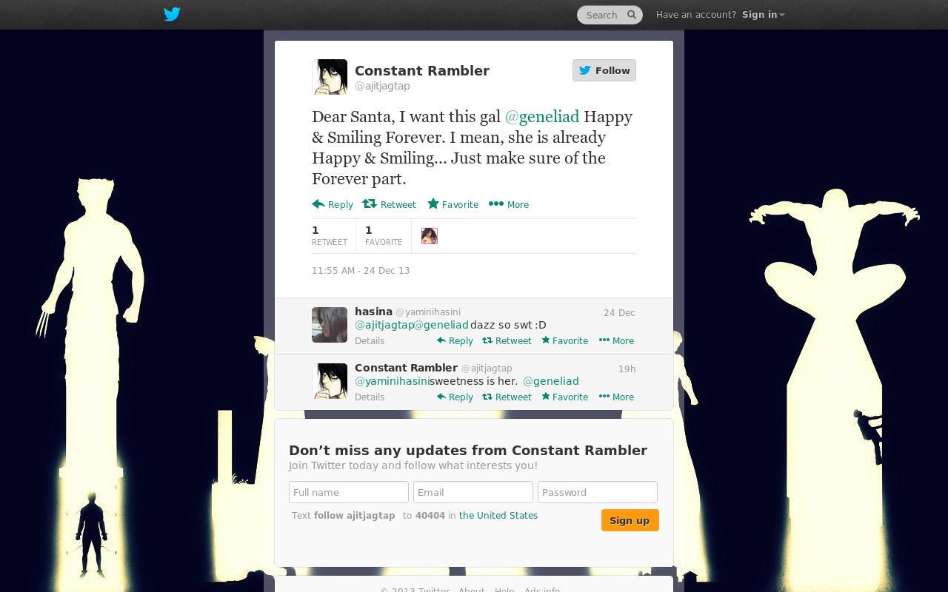
Task: Reply to Constant Rambler's 19h tweet
Action: point(455,397)
